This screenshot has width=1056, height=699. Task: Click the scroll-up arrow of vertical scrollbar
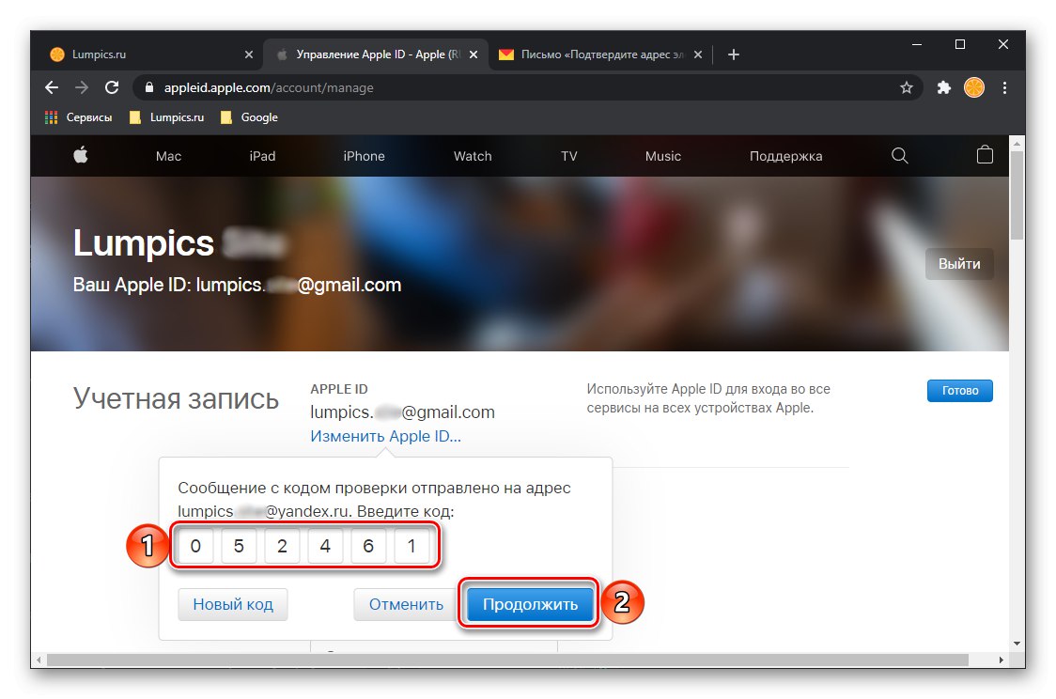1017,143
